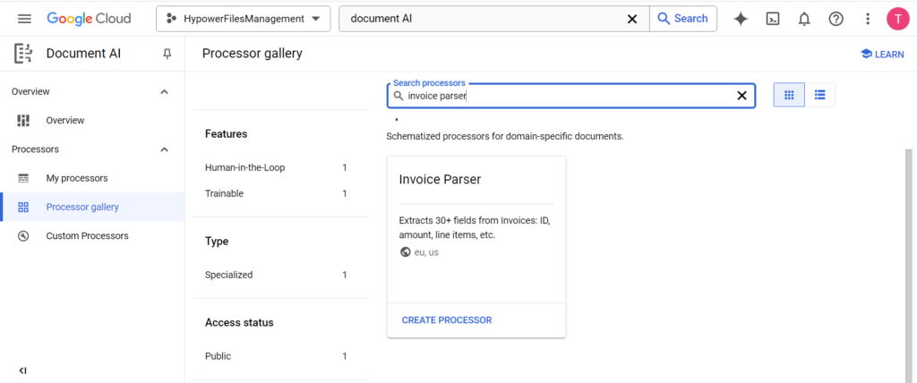Collapse the Overview section

pos(164,91)
